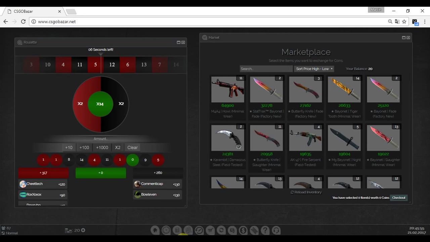Bet on black with +260 bar
430x242 pixels.
pos(158,173)
